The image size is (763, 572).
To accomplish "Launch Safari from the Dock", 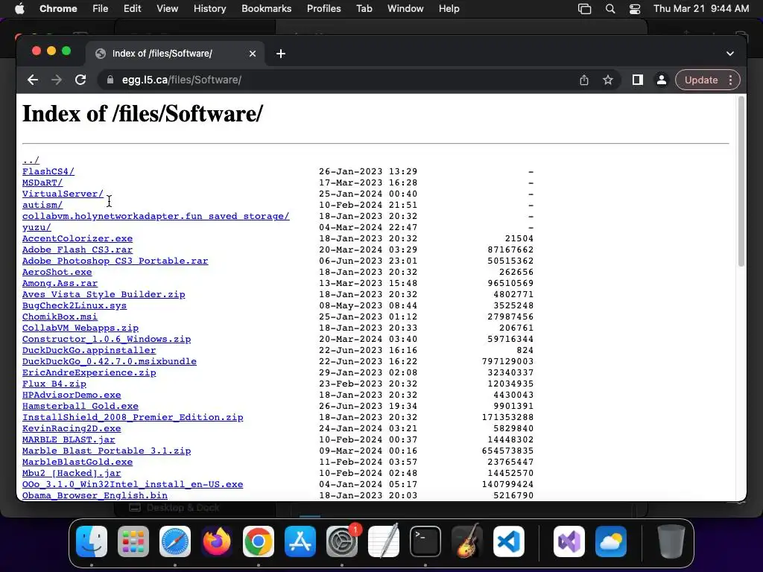I will click(175, 541).
